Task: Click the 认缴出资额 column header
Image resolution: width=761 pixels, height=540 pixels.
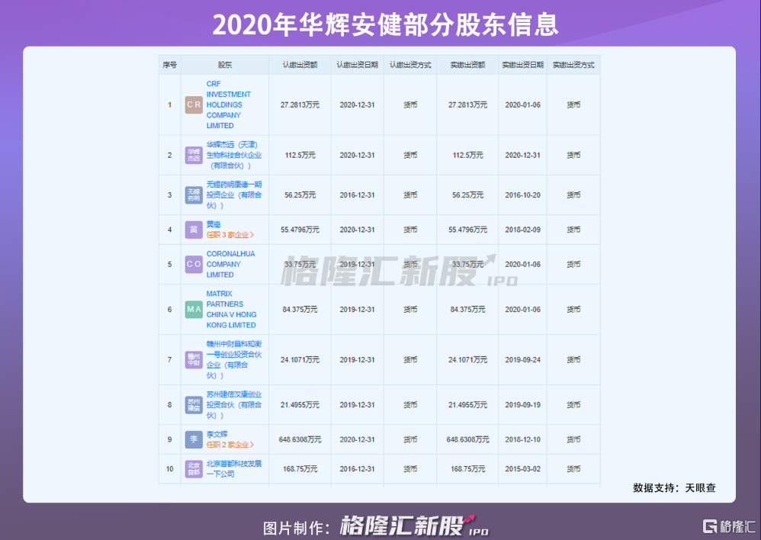Action: (x=300, y=66)
